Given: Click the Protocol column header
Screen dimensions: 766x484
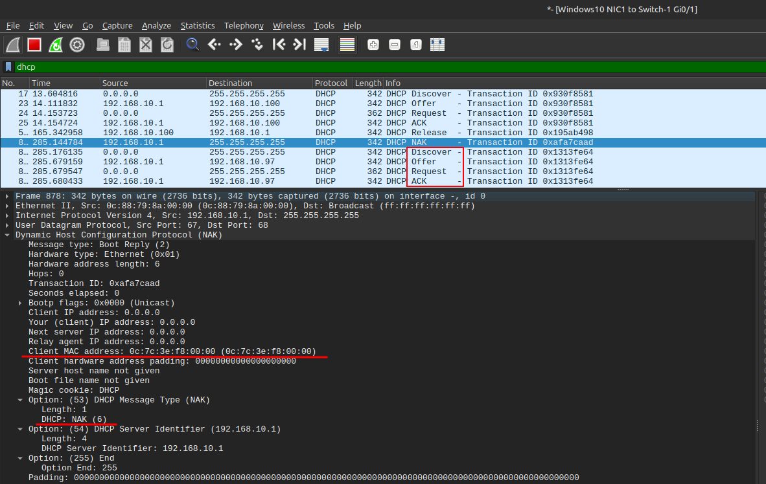Looking at the screenshot, I should 331,83.
